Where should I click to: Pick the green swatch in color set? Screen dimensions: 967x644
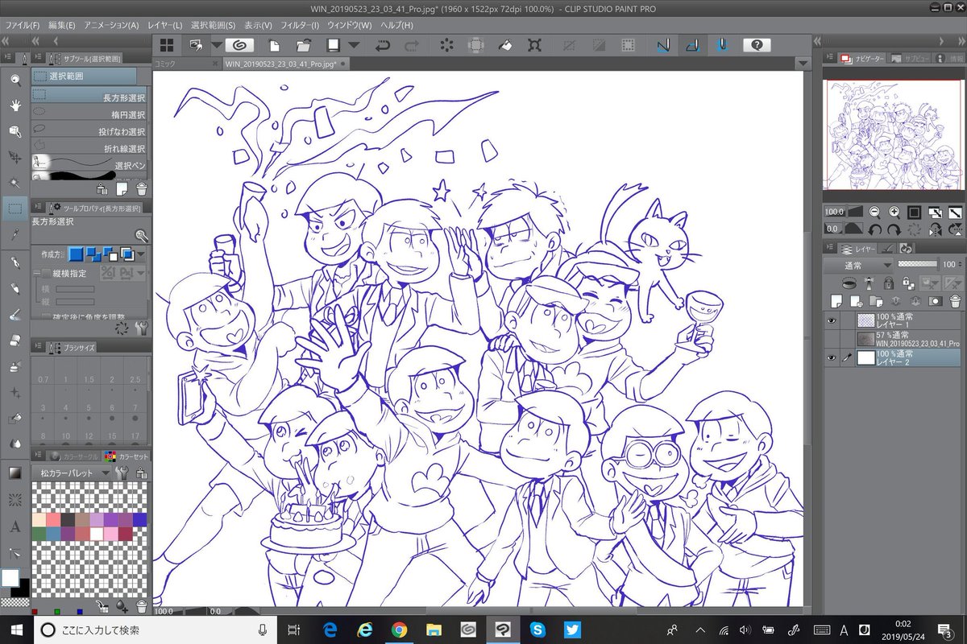coord(39,533)
